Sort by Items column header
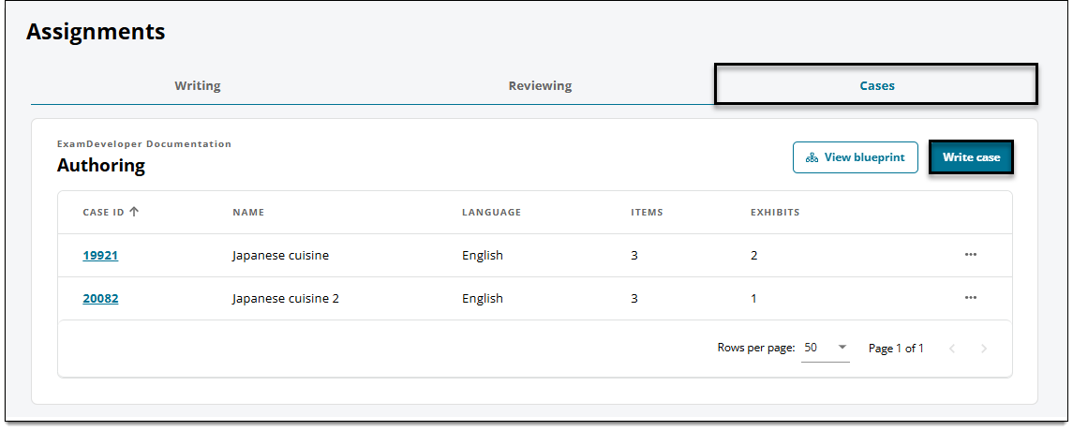Viewport: 1073px width, 431px height. click(x=647, y=212)
